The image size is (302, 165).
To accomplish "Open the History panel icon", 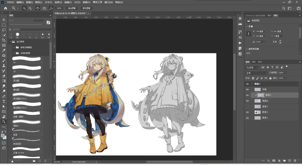I will click(240, 32).
